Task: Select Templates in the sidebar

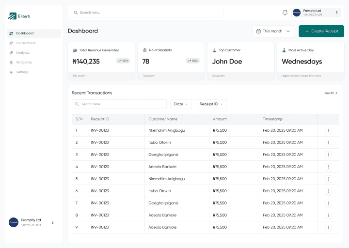Action: click(23, 62)
